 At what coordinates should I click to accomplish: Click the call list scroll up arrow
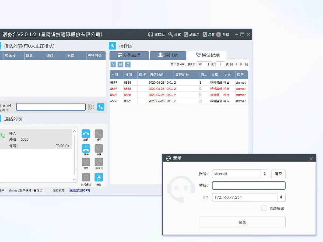click(x=75, y=131)
